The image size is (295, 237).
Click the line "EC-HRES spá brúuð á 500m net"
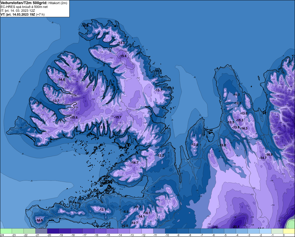(24, 7)
